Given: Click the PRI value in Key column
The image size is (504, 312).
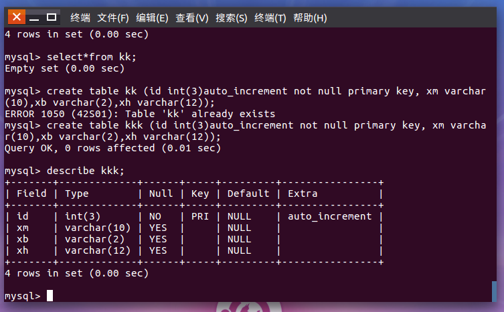Looking at the screenshot, I should 200,216.
